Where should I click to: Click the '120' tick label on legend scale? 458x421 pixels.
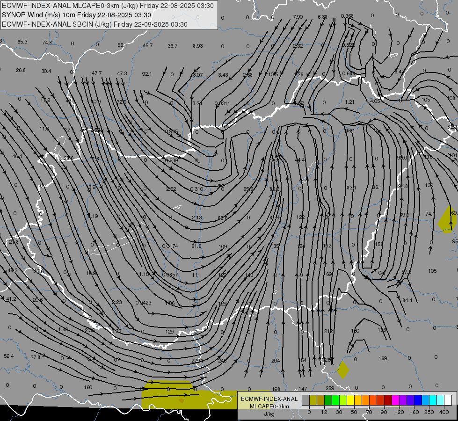tap(399, 412)
